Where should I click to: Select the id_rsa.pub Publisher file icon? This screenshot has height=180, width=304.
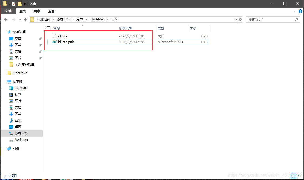(x=55, y=42)
